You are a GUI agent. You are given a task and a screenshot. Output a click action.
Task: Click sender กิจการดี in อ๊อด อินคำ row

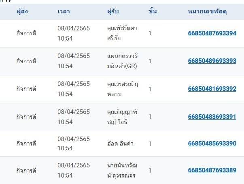click(26, 144)
